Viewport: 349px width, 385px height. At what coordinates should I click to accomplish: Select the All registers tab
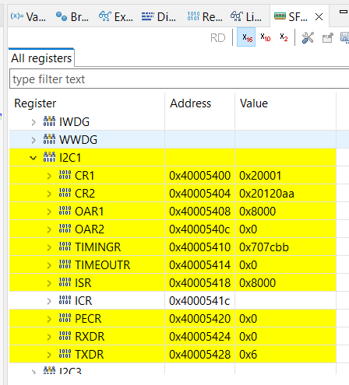coord(41,58)
